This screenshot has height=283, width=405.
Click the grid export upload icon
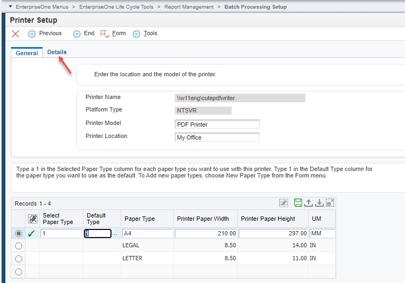309,203
